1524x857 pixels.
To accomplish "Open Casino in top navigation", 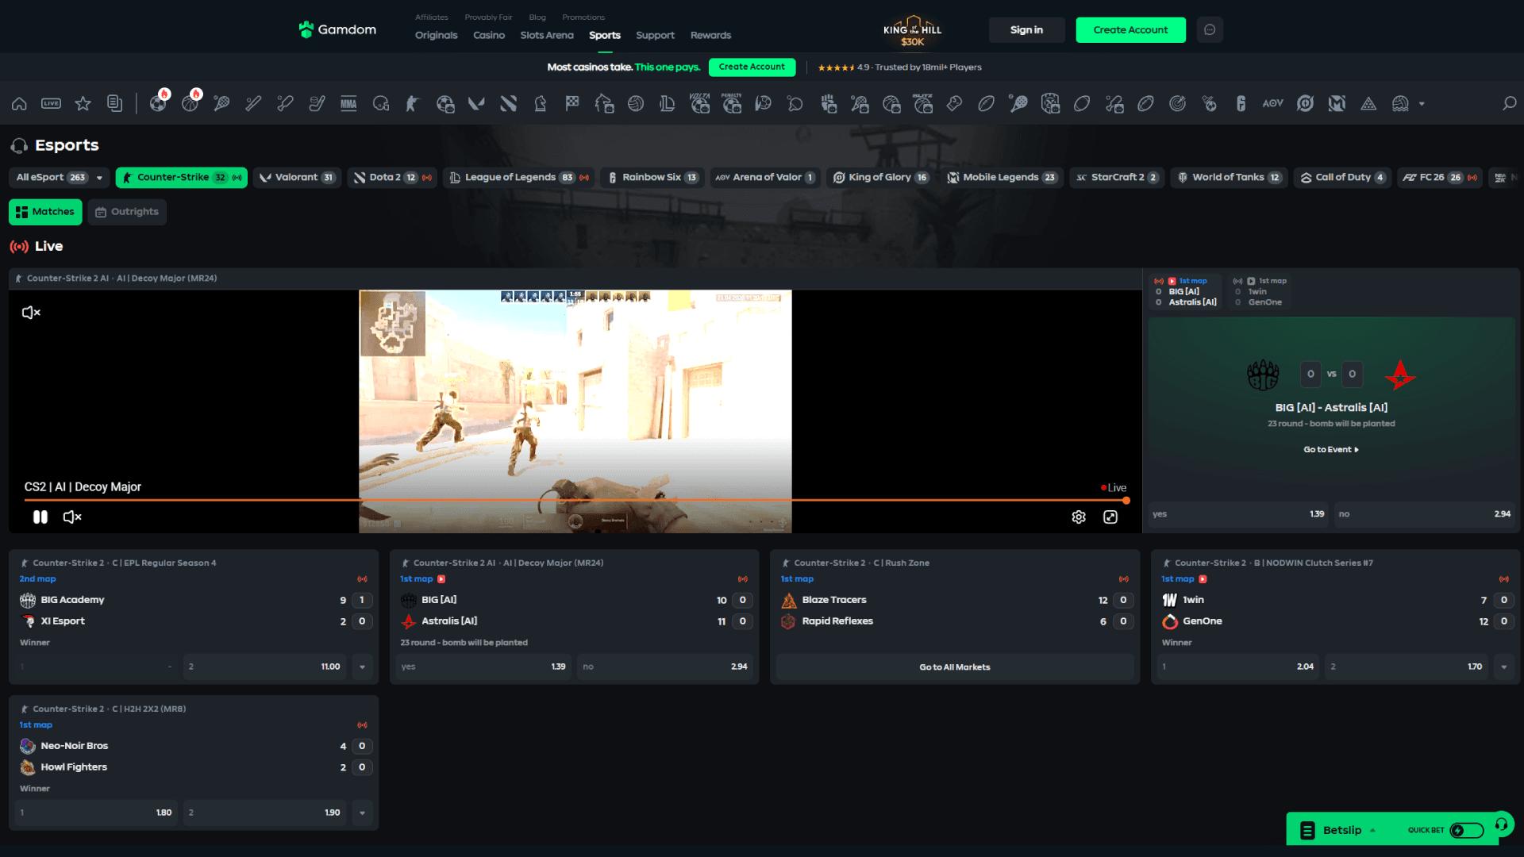I will point(489,36).
